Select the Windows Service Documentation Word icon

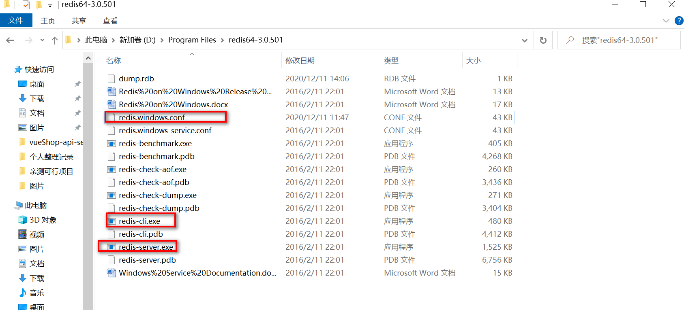(111, 273)
